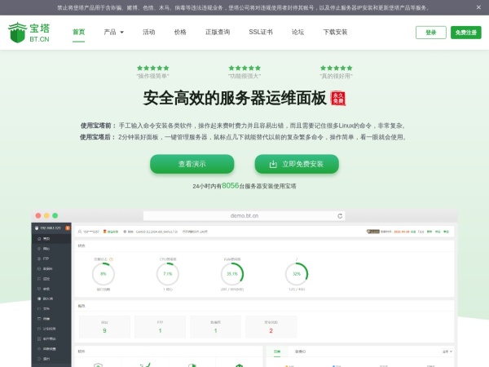Image resolution: width=489 pixels, height=367 pixels.
Task: Click the 免费注册 button
Action: click(467, 33)
